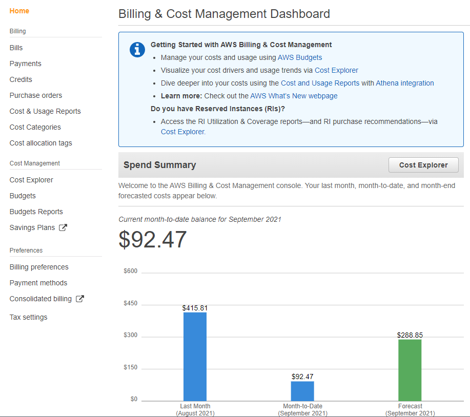Open Savings Plans via its external link icon

(x=64, y=227)
